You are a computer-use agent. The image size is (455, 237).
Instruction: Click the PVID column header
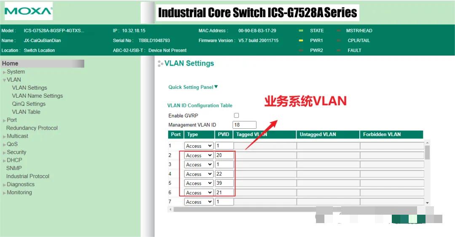point(224,135)
